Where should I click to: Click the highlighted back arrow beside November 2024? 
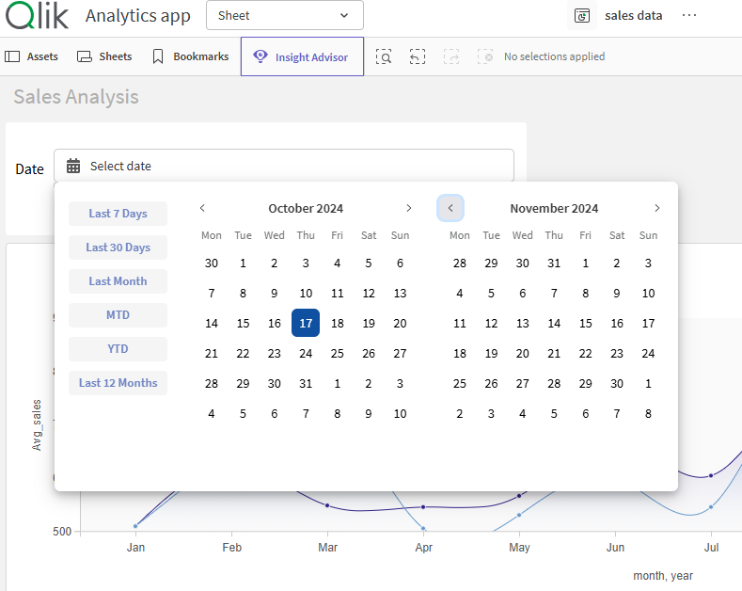(x=450, y=208)
